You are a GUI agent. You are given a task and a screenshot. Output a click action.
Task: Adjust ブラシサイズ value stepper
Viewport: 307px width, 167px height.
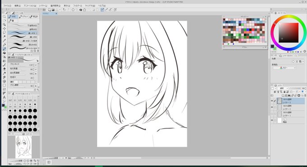[33, 65]
